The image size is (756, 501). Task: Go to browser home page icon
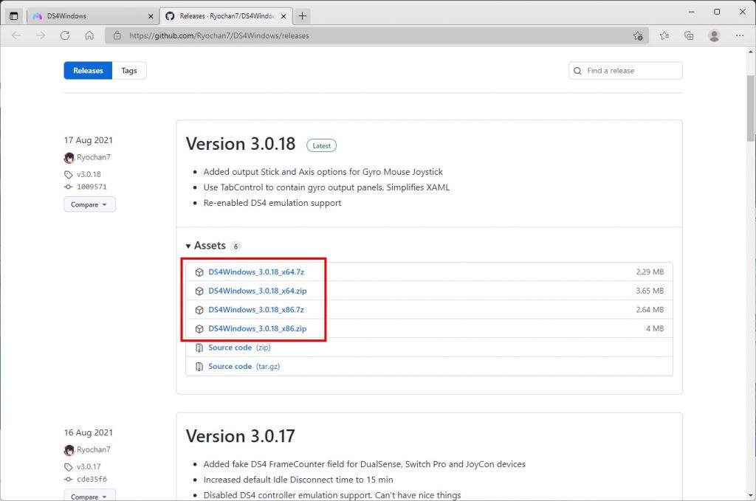click(89, 35)
